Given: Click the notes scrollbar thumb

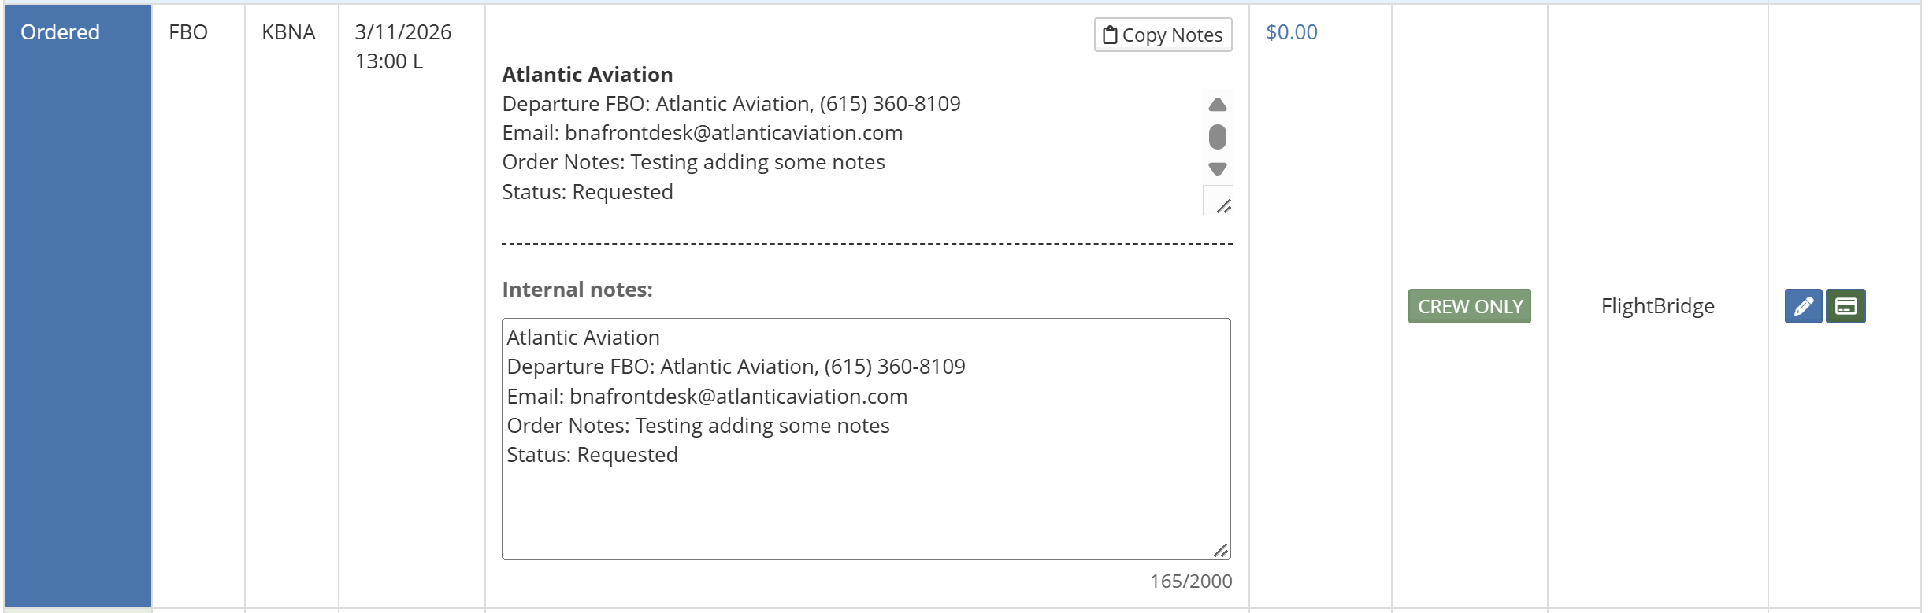Looking at the screenshot, I should coord(1217,137).
